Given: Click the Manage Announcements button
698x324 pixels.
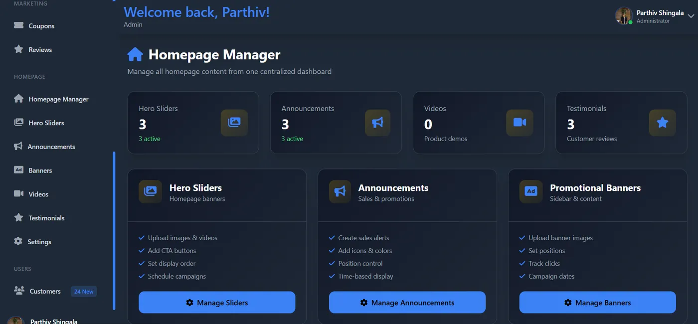Looking at the screenshot, I should pyautogui.click(x=407, y=303).
